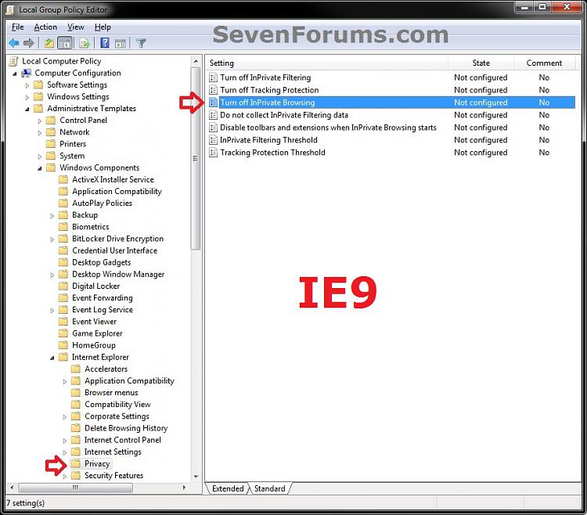Sort by the Setting column header
The height and width of the screenshot is (515, 587).
[x=327, y=63]
